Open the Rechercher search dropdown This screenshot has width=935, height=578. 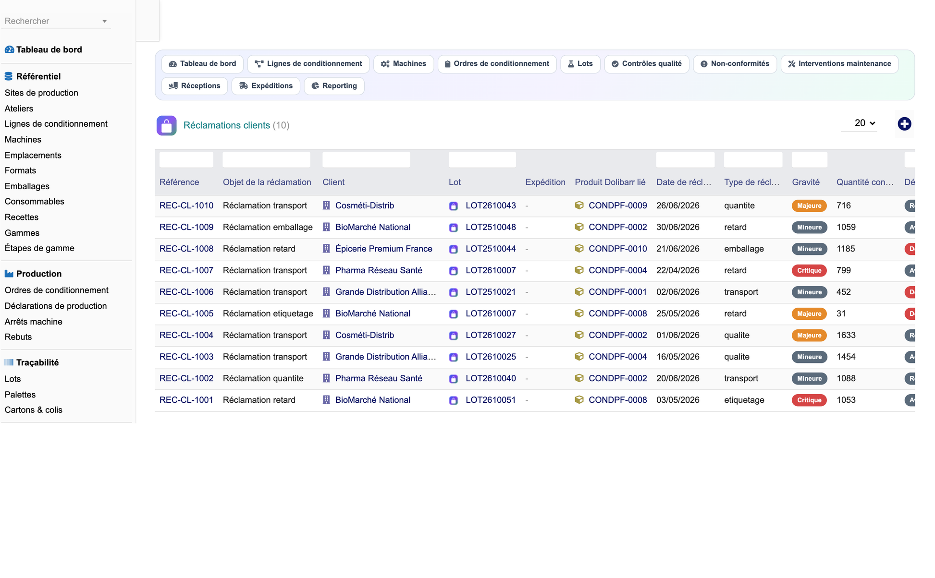click(56, 21)
